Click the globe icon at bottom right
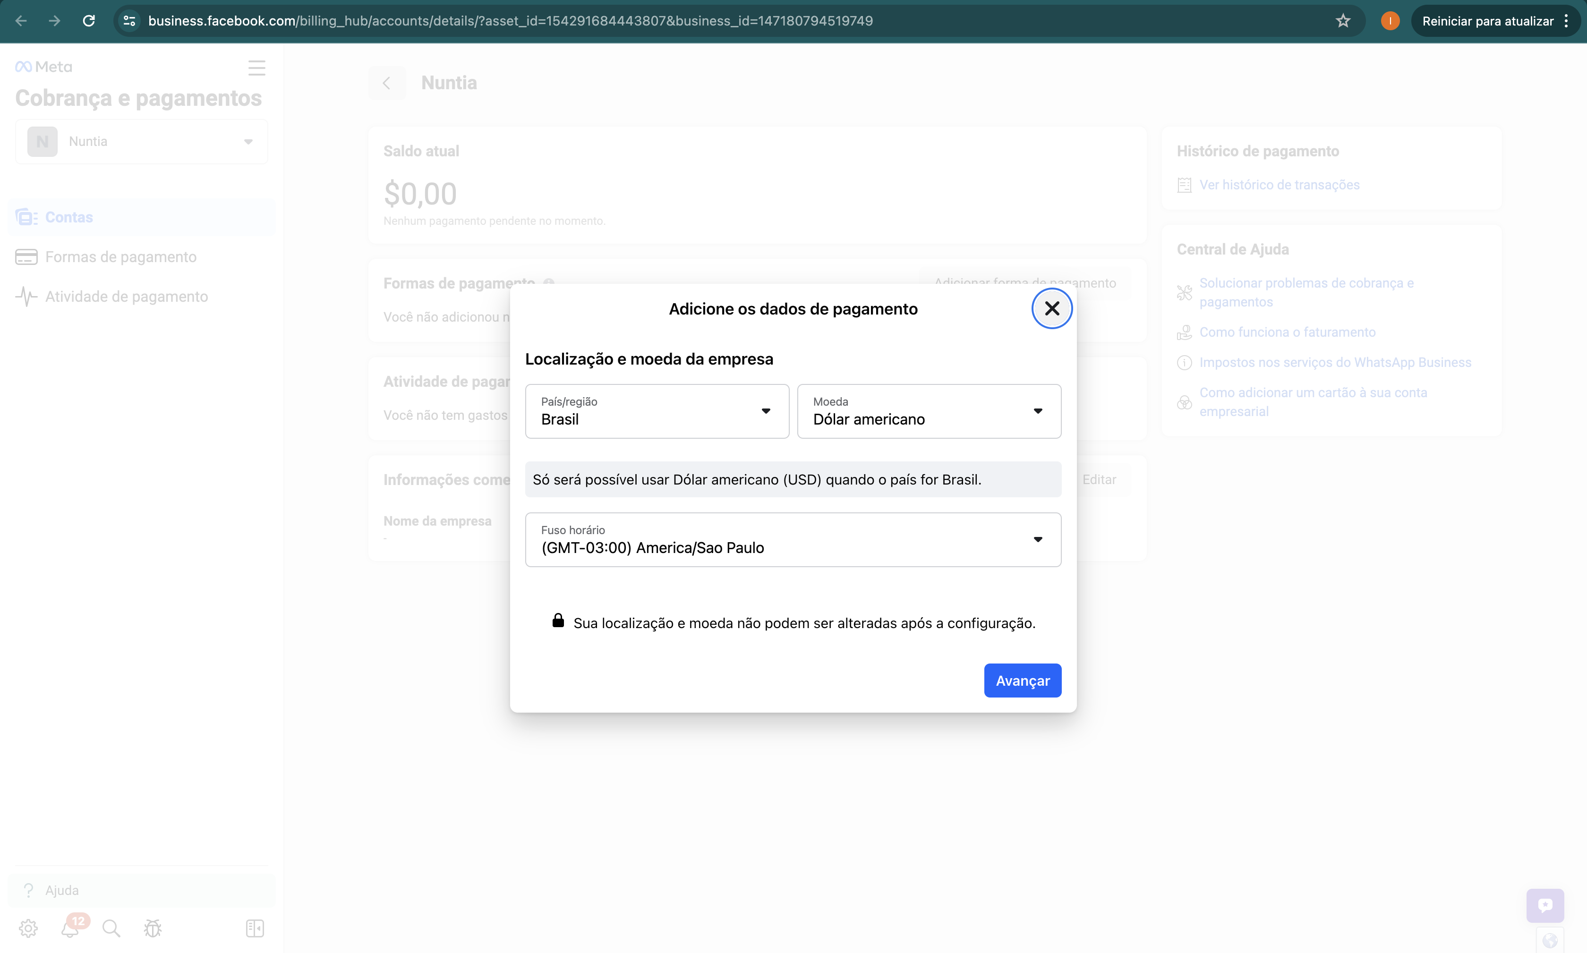1587x953 pixels. point(1550,941)
